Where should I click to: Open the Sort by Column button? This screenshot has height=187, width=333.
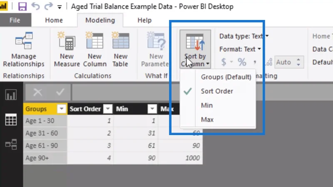195,49
